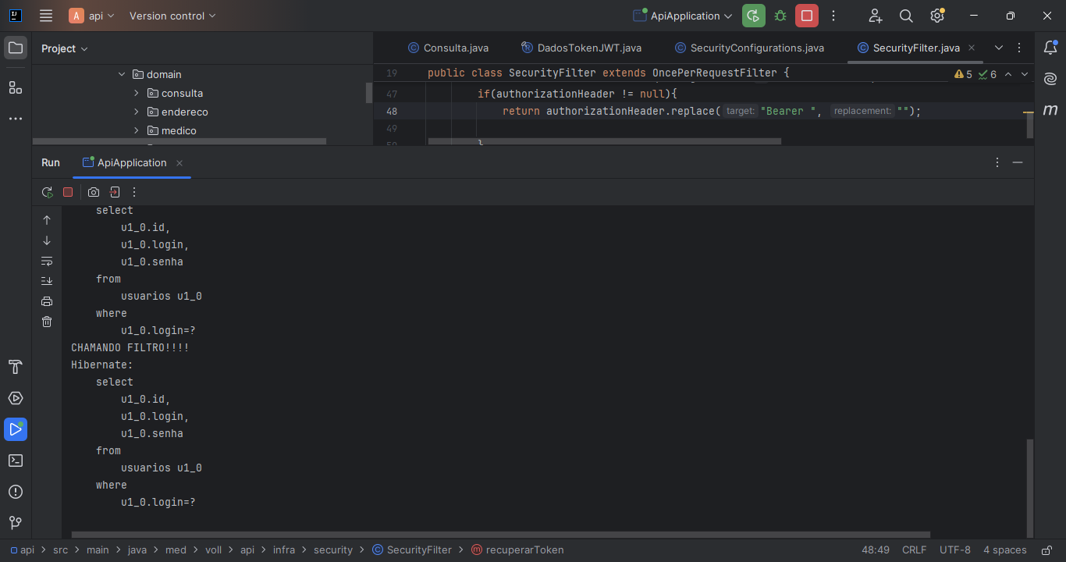
Task: Rerun ApiApplication from the top toolbar
Action: pyautogui.click(x=754, y=16)
